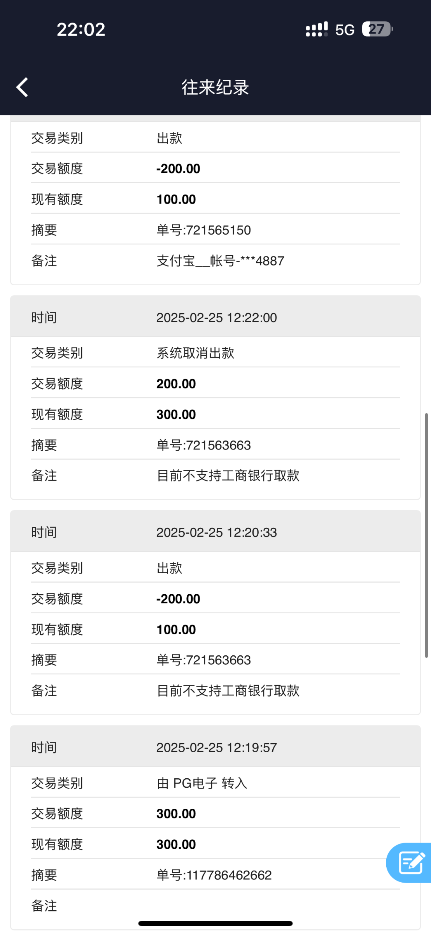Select the 2025-02-25 12:19:57 record header
431x934 pixels.
215,747
